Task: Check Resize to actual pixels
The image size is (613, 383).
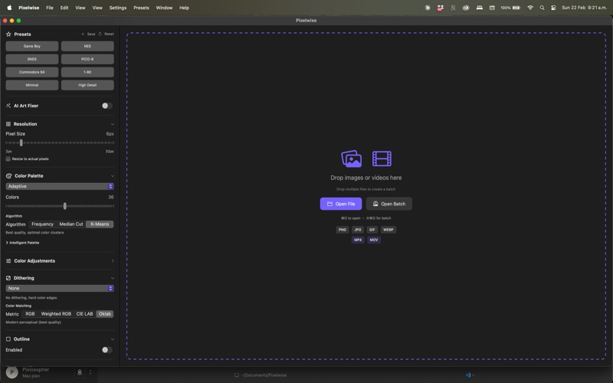Action: pyautogui.click(x=8, y=159)
